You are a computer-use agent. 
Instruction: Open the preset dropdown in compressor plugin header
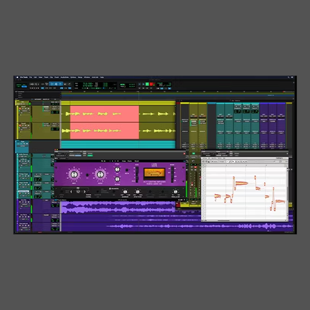(x=75, y=154)
